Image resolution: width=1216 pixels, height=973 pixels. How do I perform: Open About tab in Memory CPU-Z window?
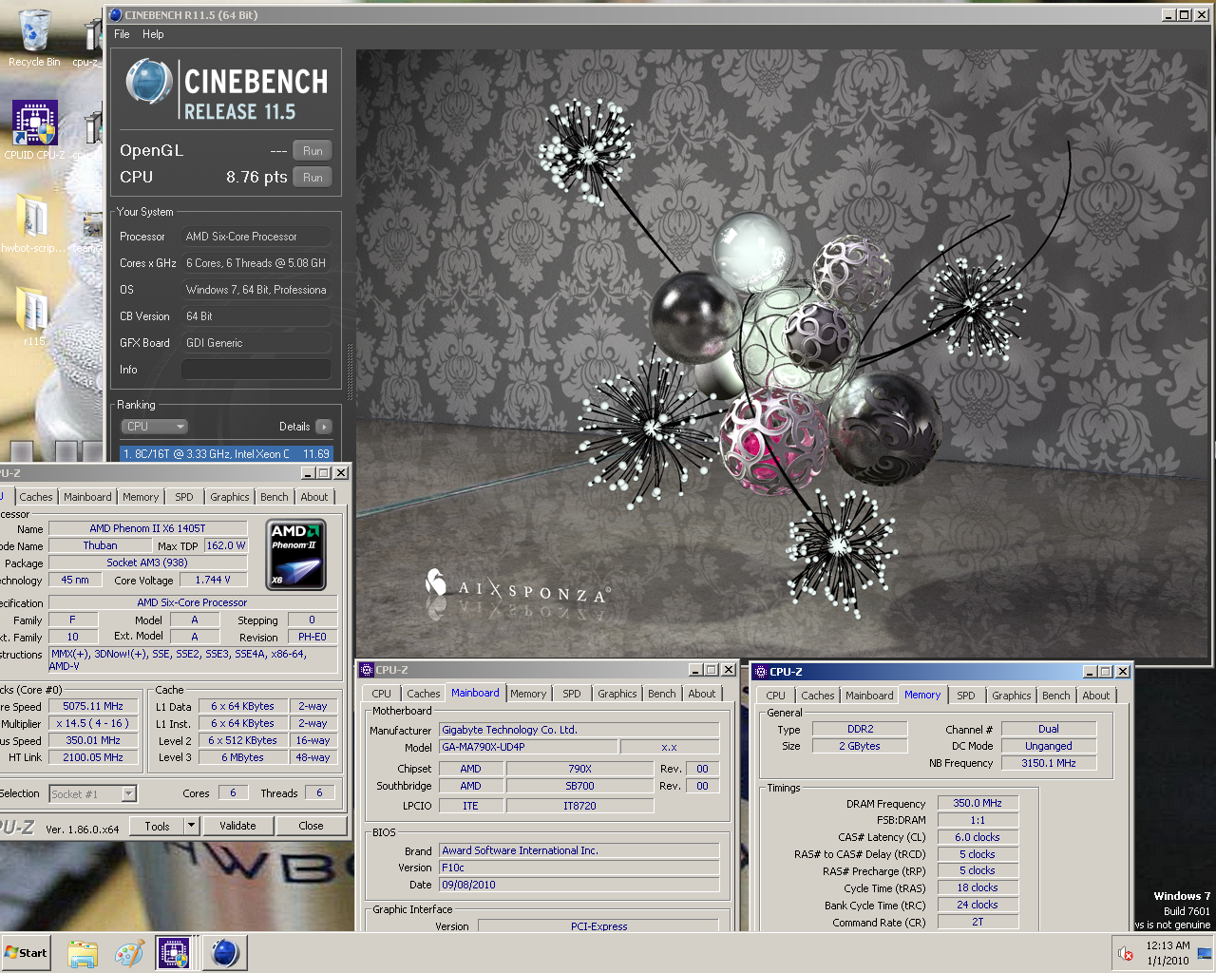[x=1096, y=696]
